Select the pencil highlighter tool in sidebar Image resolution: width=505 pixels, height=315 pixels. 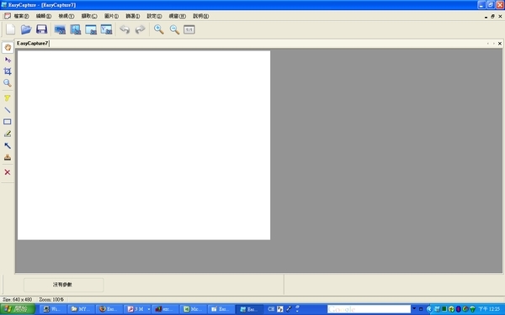tap(8, 134)
